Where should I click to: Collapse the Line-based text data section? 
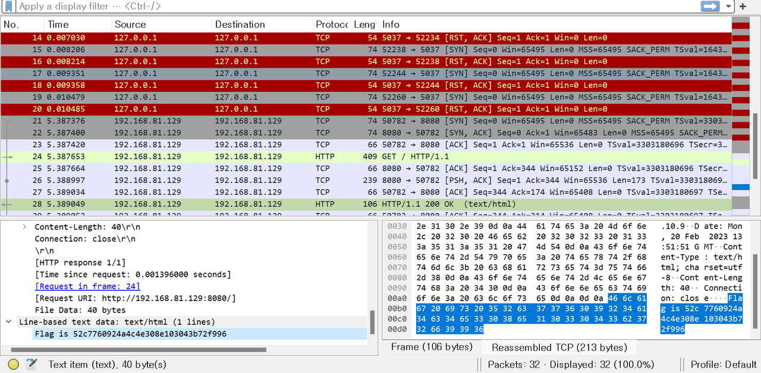pos(8,322)
